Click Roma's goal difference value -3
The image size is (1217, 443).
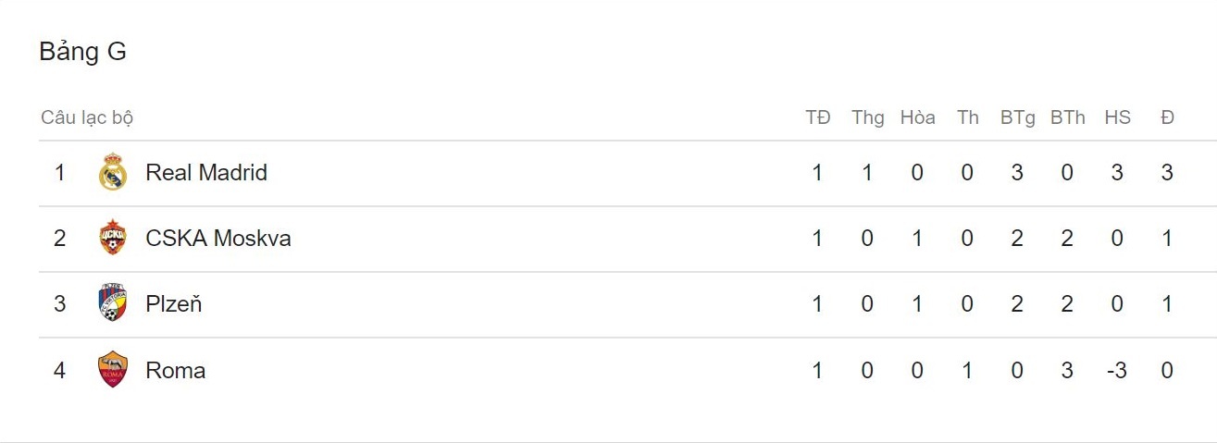click(1117, 370)
